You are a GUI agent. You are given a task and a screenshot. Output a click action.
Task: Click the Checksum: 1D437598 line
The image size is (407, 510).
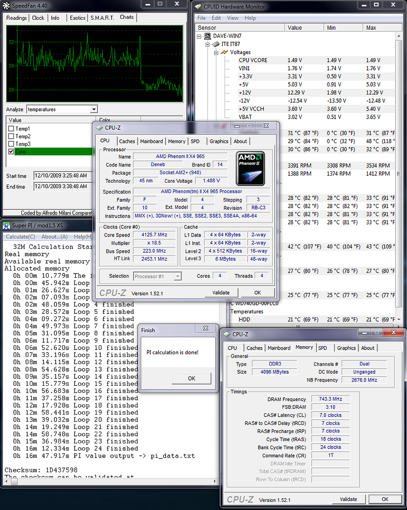coord(41,470)
